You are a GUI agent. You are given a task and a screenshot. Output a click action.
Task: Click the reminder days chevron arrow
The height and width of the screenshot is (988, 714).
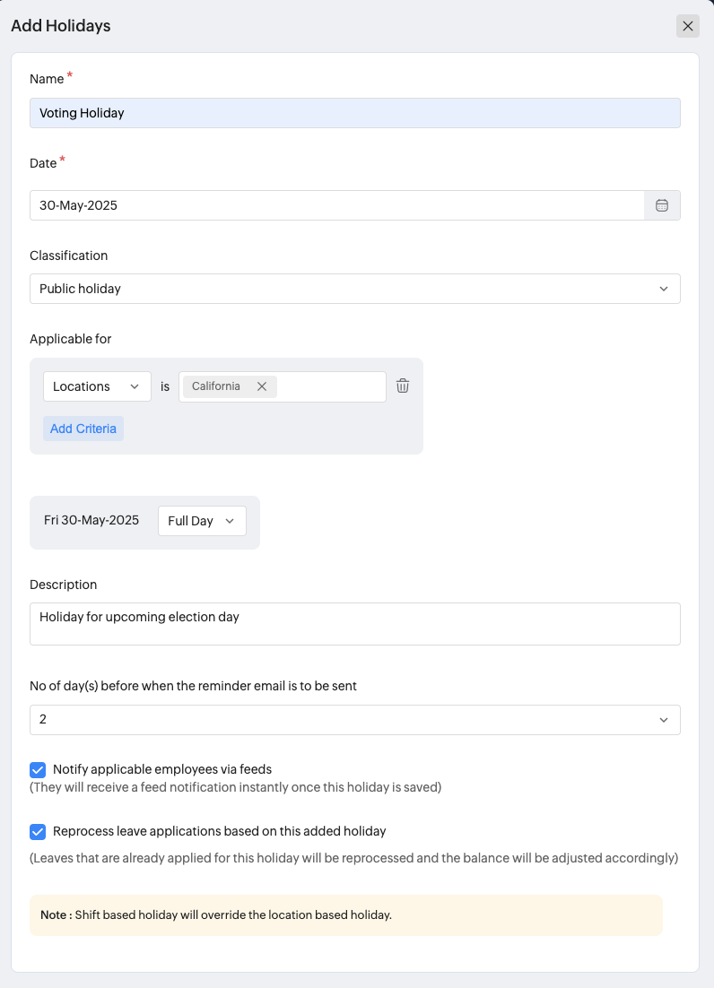tap(664, 720)
